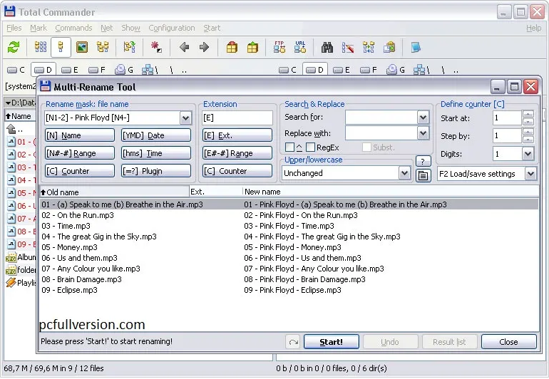Open the Digits dropdown
This screenshot has height=379, width=549.
528,153
